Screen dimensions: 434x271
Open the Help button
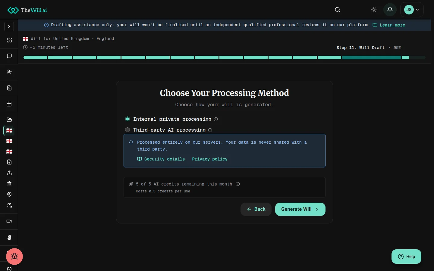(406, 257)
